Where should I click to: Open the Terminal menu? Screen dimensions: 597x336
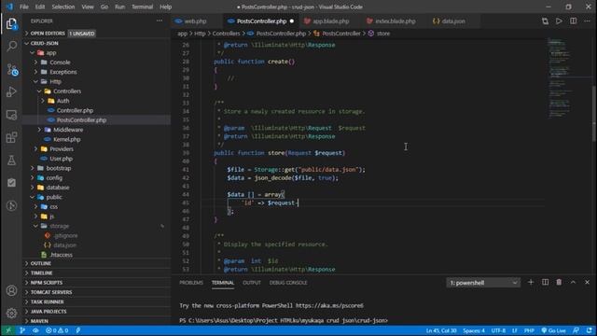(x=142, y=7)
